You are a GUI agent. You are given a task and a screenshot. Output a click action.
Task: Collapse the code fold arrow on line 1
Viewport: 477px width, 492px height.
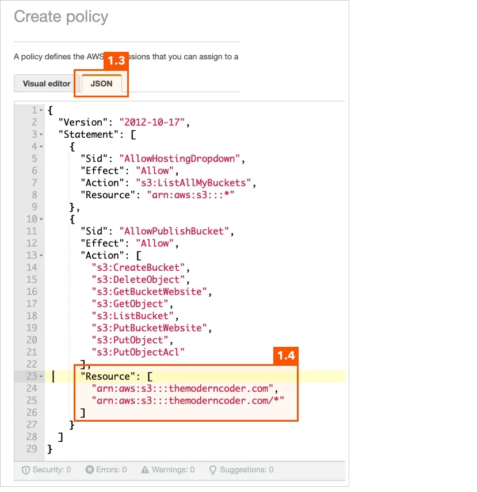click(41, 110)
